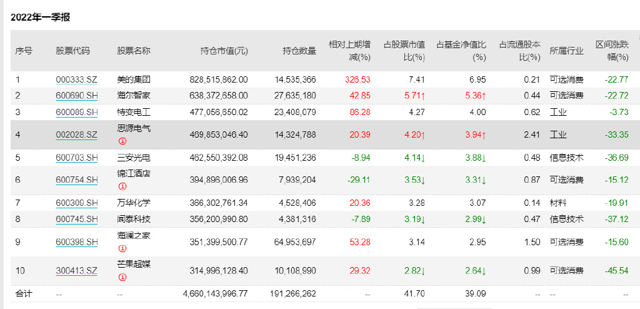
Task: Click the 持仓市值(元) column header
Action: coord(224,51)
